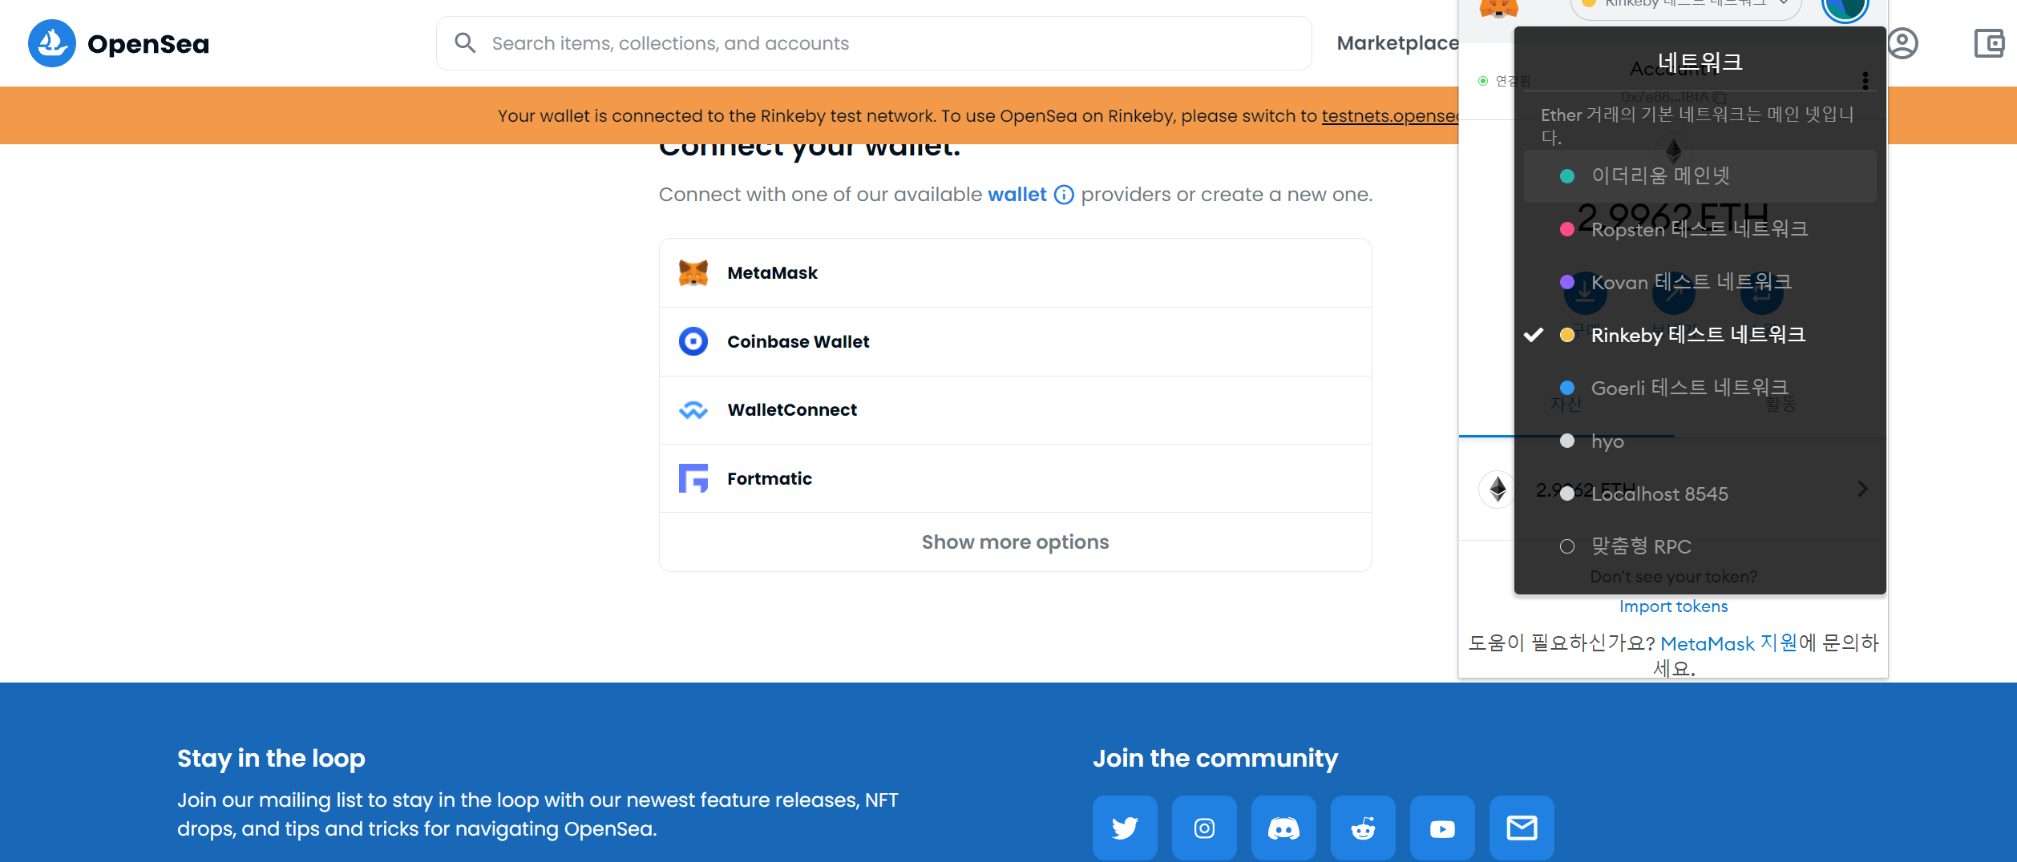2017x862 pixels.
Task: Click the search magnifier icon
Action: click(x=465, y=42)
